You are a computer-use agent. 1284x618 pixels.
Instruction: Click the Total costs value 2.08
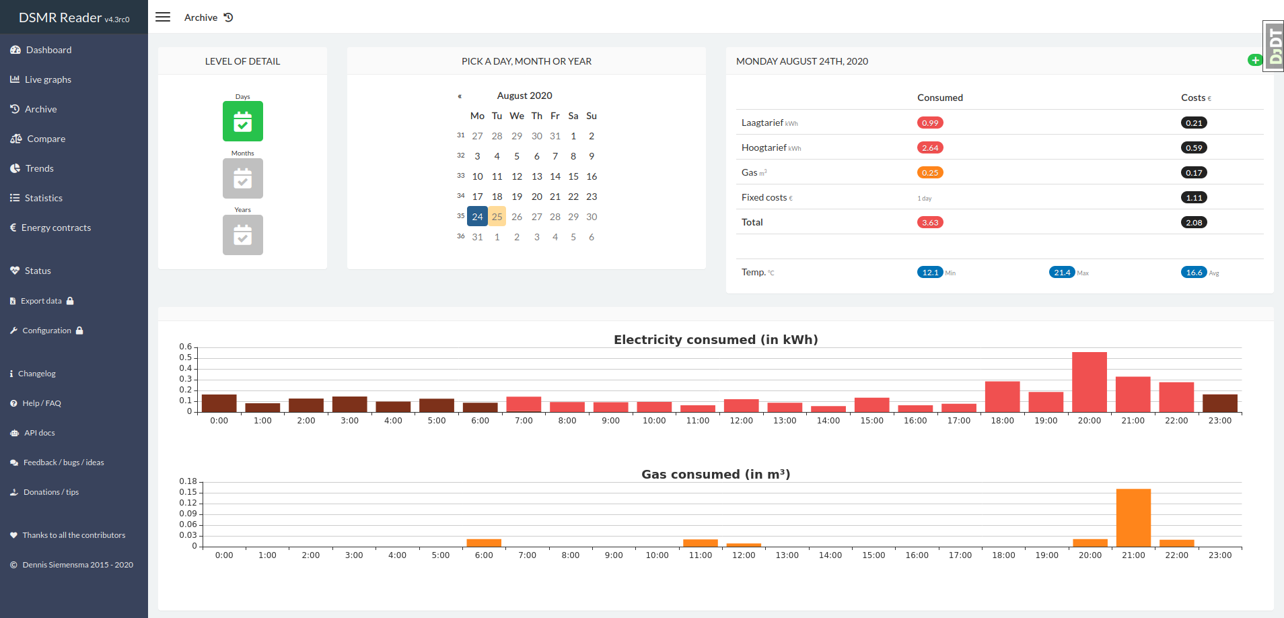pos(1194,222)
